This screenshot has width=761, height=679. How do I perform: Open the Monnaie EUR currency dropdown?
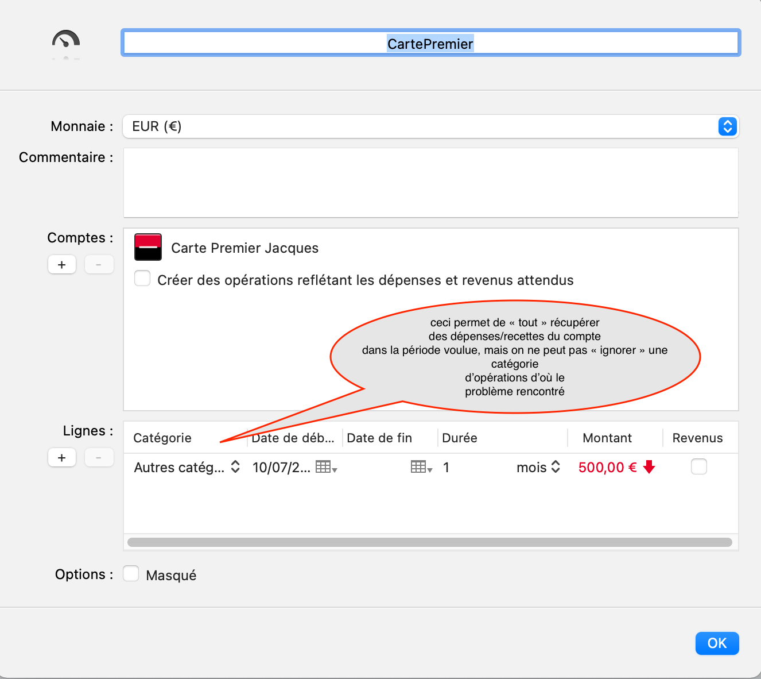727,126
